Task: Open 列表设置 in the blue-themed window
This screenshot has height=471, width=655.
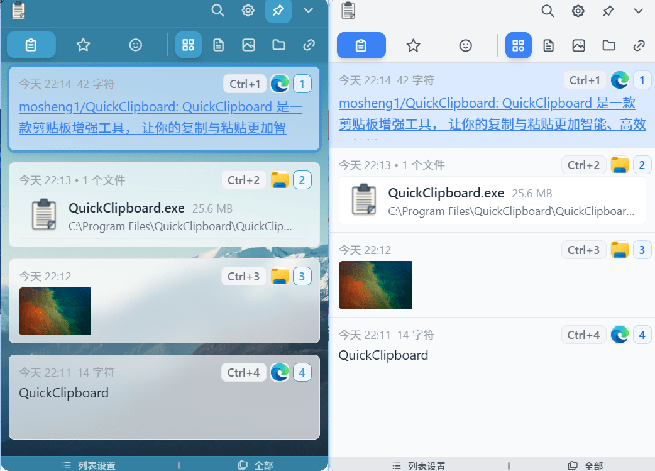Action: tap(89, 465)
